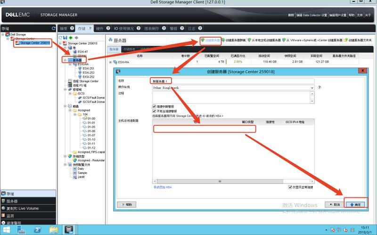Click the 确定 button in the dialog

pyautogui.click(x=355, y=204)
